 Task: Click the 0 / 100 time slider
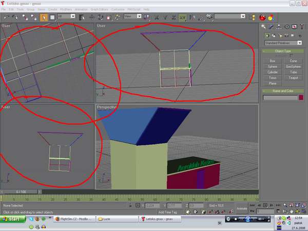pyautogui.click(x=21, y=191)
